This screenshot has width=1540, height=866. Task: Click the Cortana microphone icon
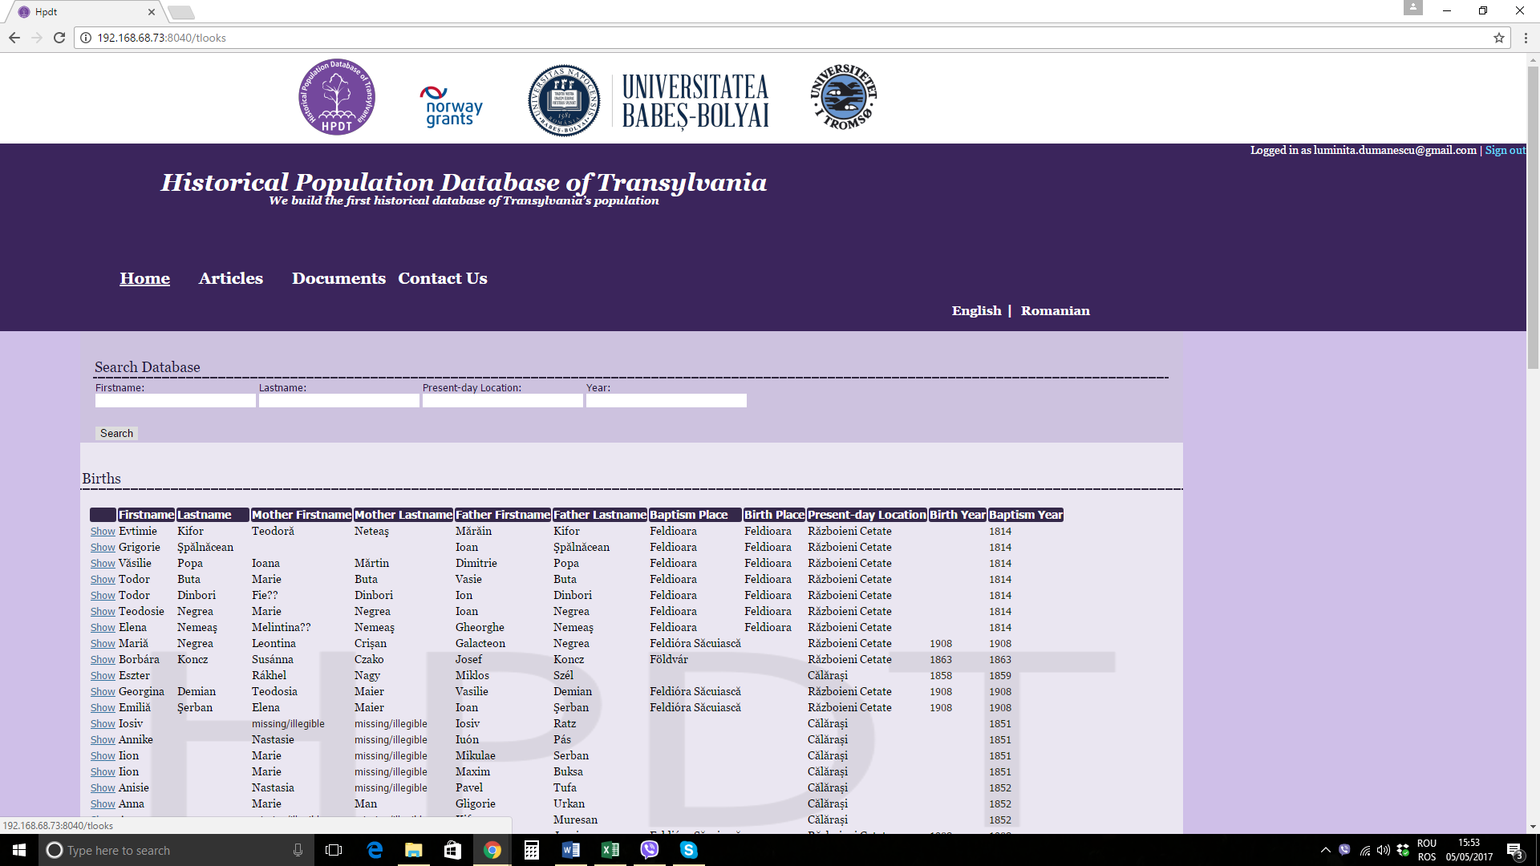[298, 850]
